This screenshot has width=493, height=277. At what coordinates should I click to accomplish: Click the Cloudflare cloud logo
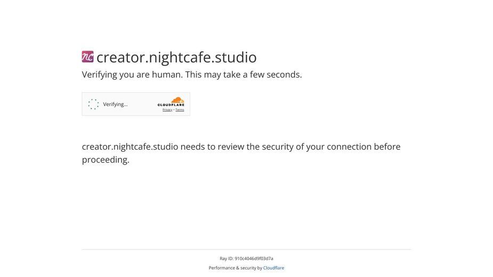[171, 102]
